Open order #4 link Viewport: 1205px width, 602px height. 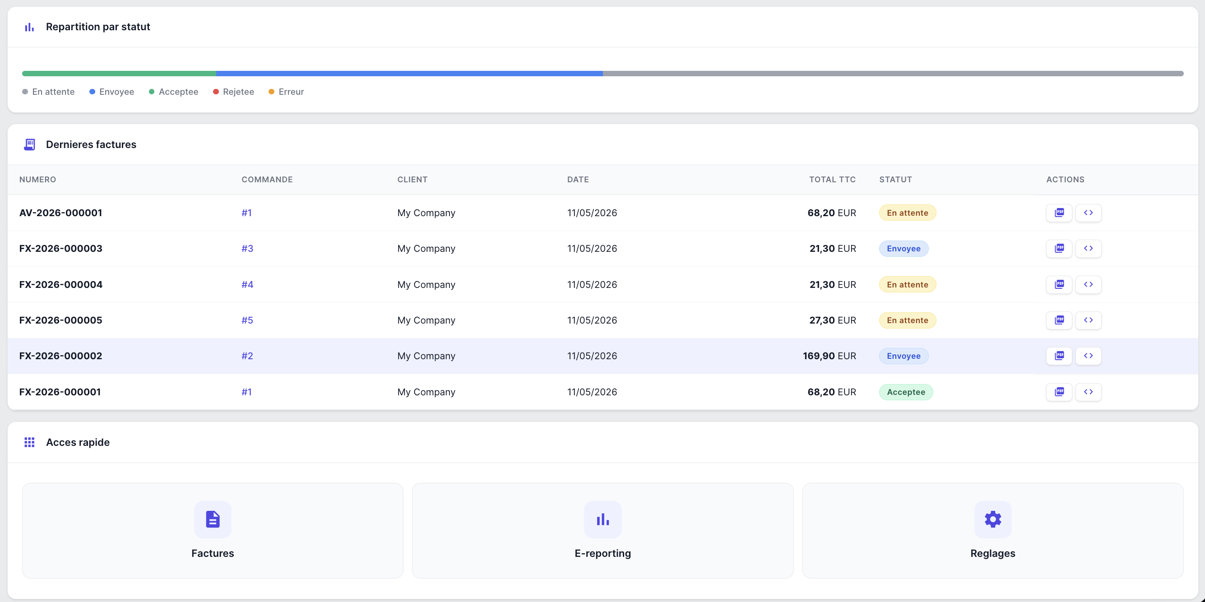point(247,284)
